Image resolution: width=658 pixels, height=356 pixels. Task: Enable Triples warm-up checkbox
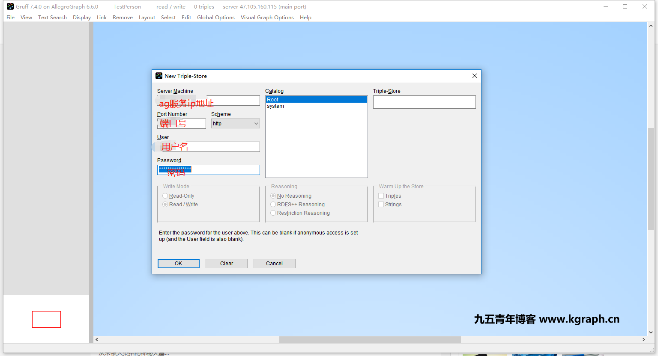point(381,196)
